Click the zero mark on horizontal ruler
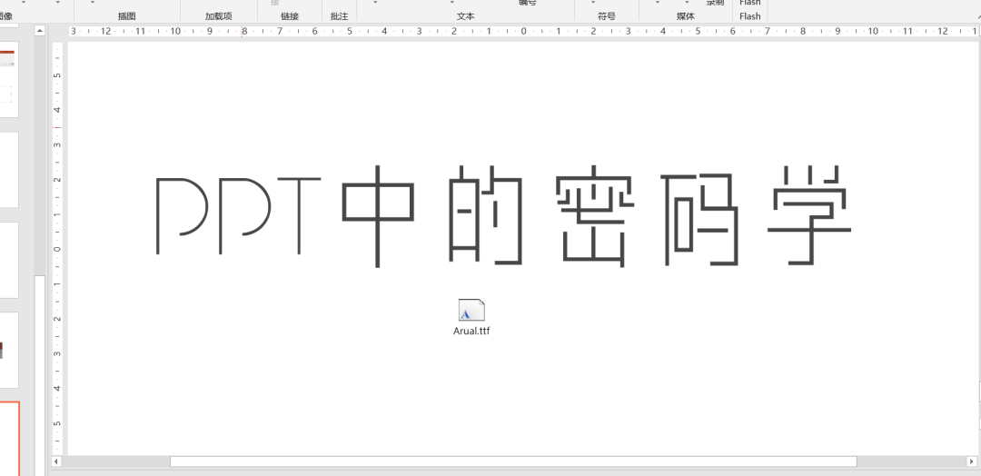 [524, 31]
